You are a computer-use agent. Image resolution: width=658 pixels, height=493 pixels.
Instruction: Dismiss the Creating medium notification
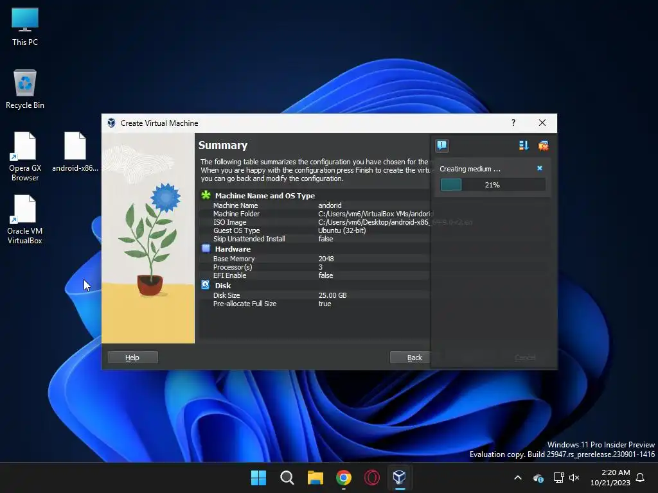(x=540, y=168)
